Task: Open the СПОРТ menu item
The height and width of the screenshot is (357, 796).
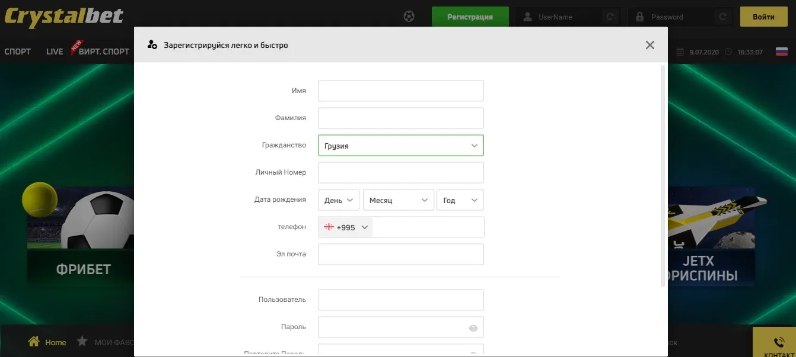Action: [18, 52]
